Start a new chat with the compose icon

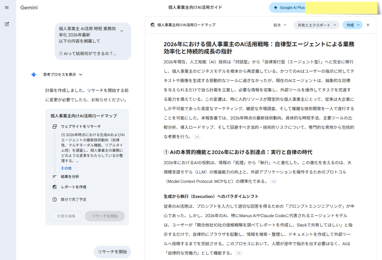pos(7,24)
